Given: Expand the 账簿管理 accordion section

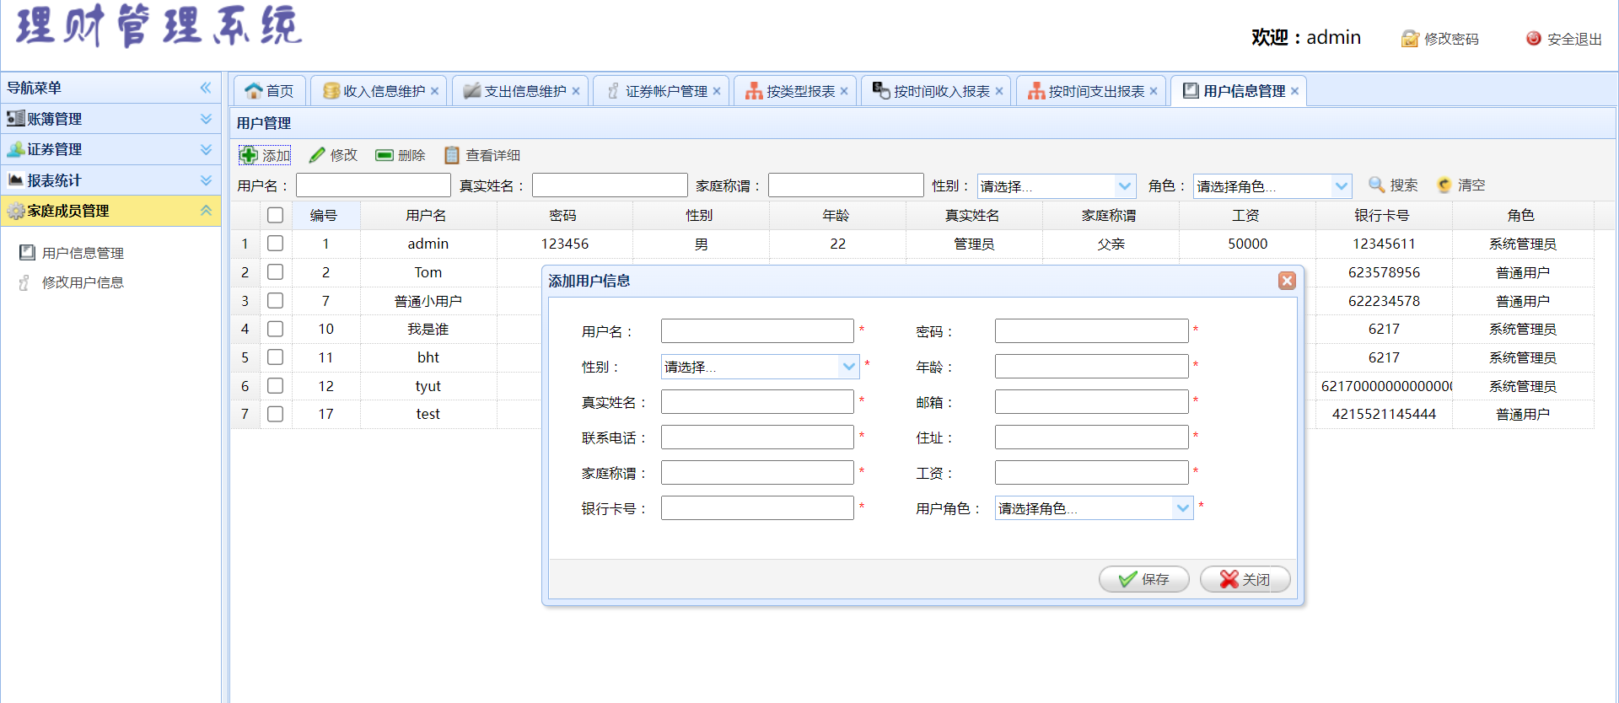Looking at the screenshot, I should pos(110,119).
